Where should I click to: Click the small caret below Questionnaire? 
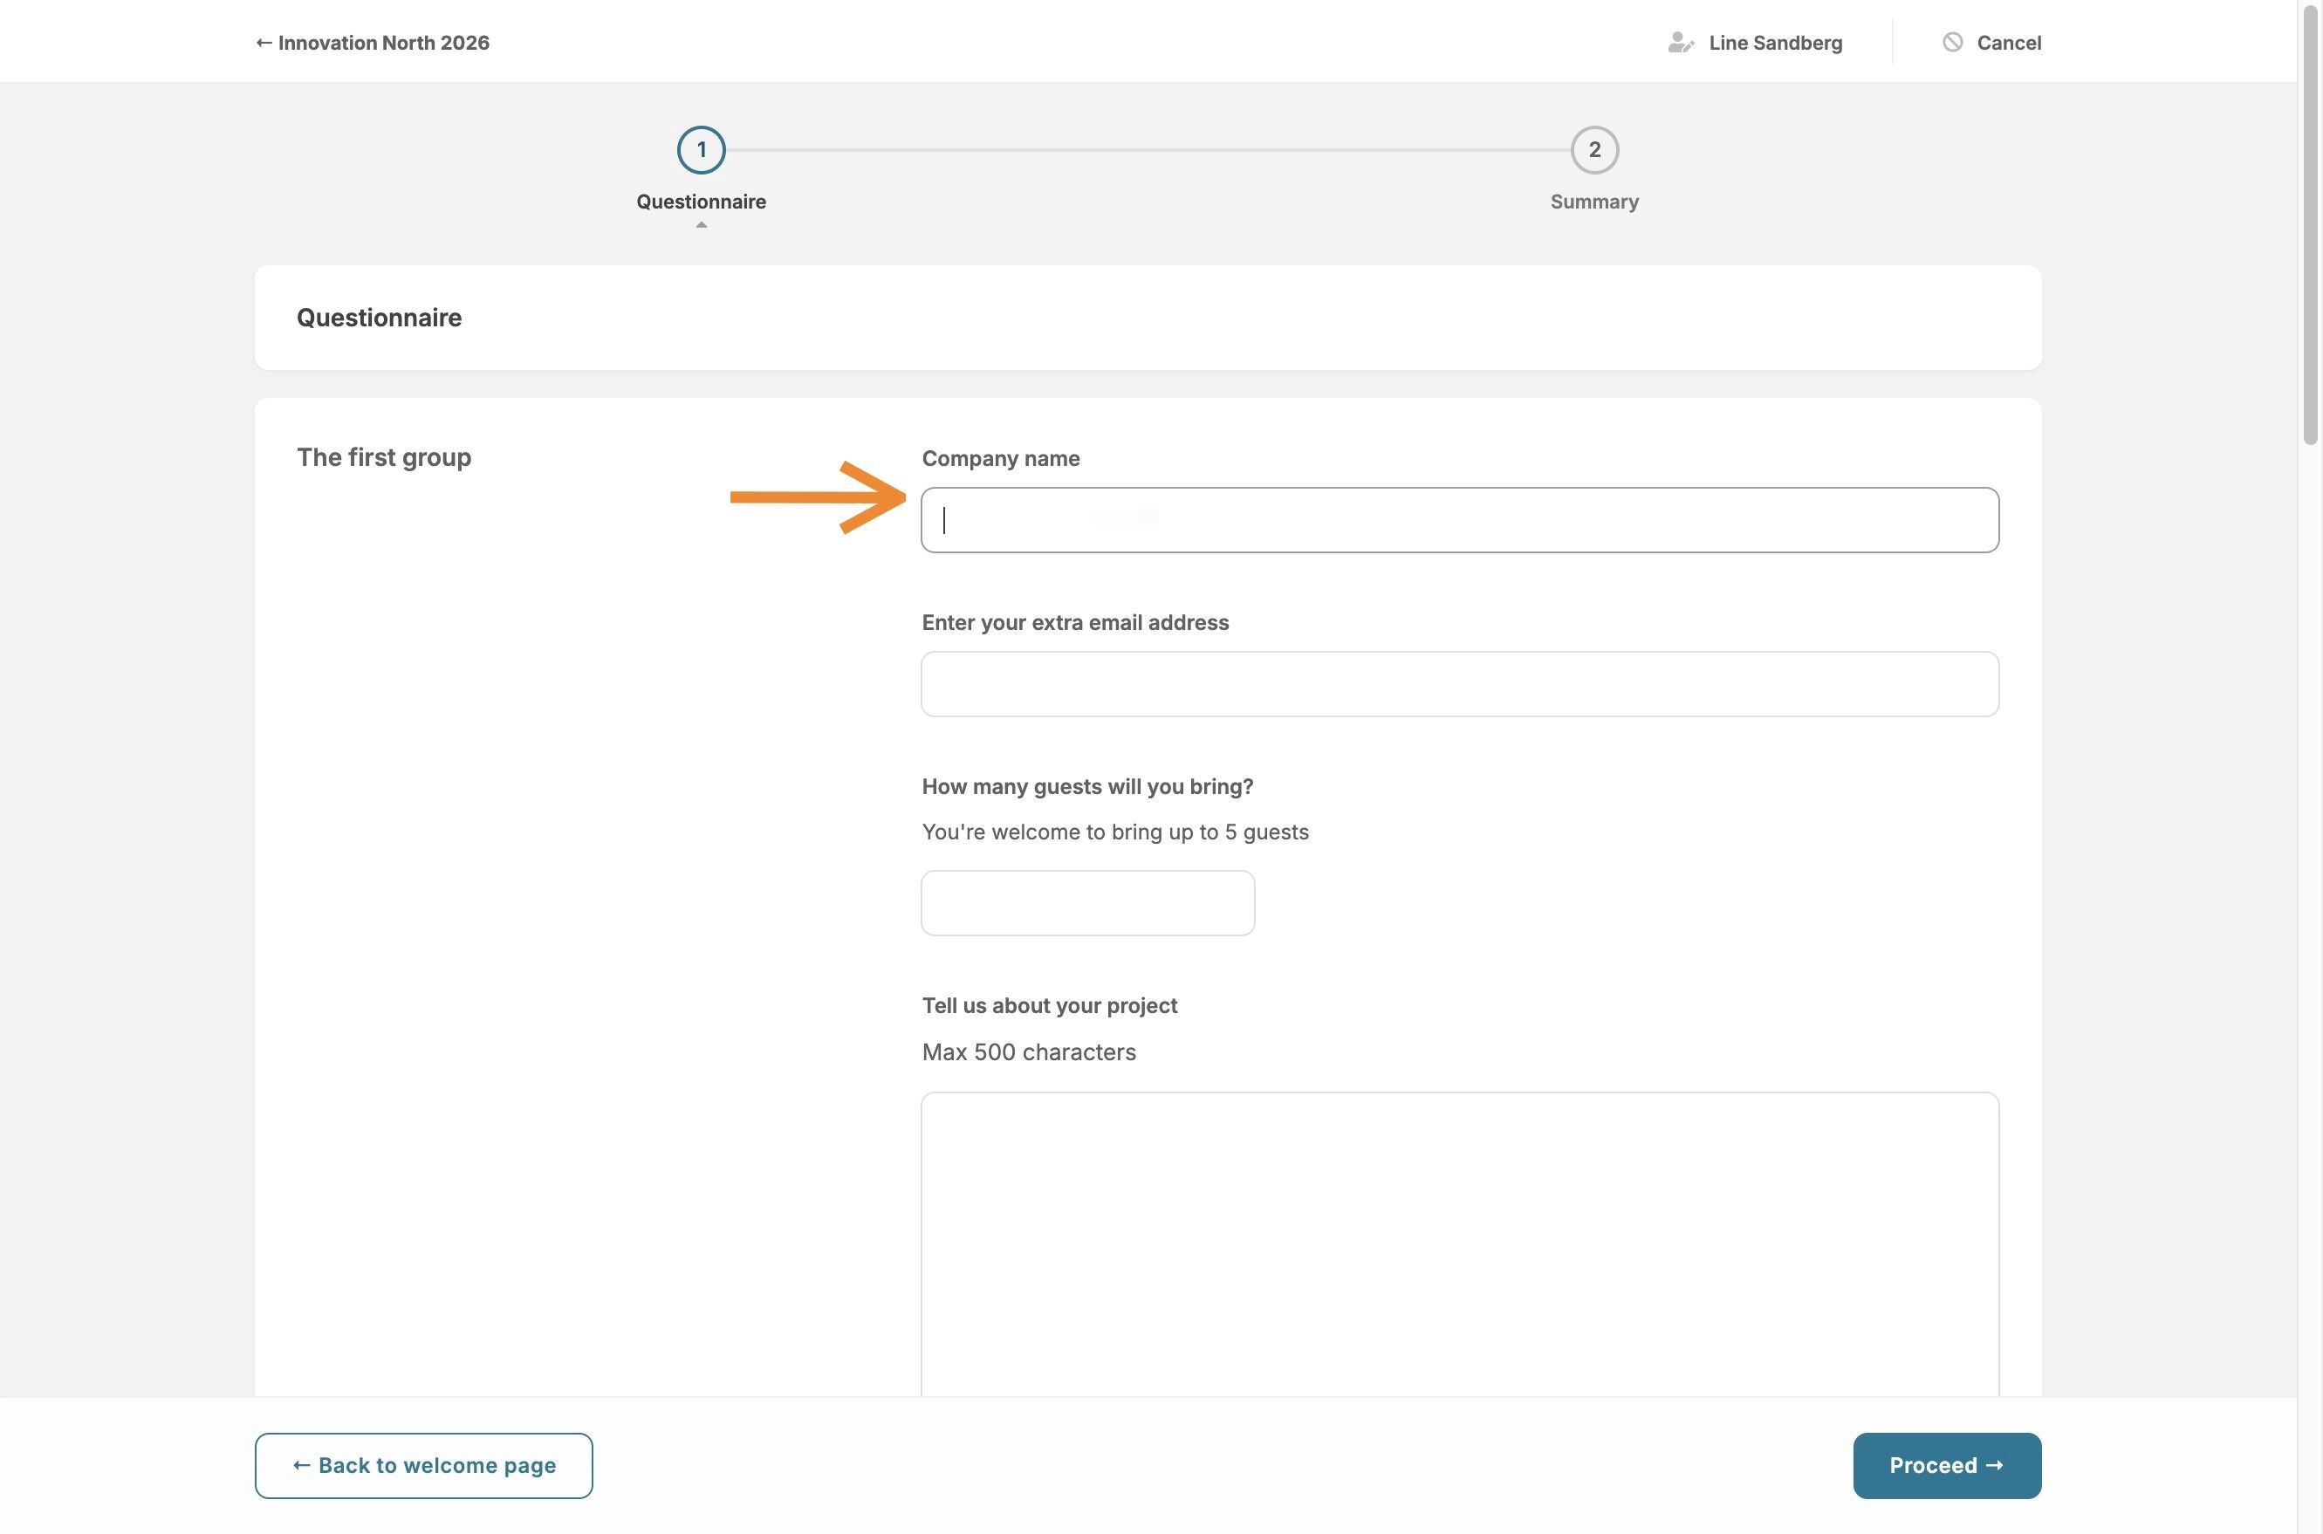[701, 225]
